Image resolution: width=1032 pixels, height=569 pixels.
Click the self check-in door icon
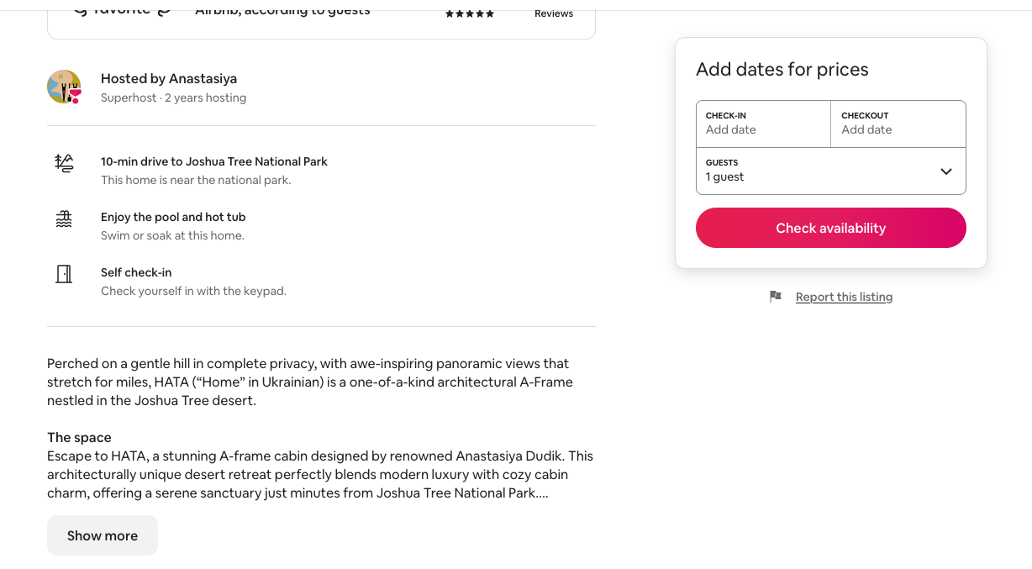click(x=64, y=274)
